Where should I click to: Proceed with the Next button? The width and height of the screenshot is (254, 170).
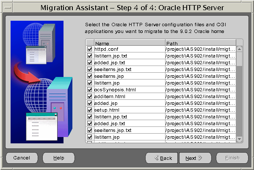(x=195, y=158)
